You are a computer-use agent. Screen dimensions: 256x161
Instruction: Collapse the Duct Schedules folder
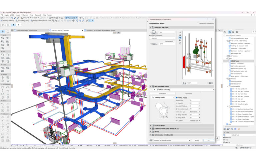[228, 86]
